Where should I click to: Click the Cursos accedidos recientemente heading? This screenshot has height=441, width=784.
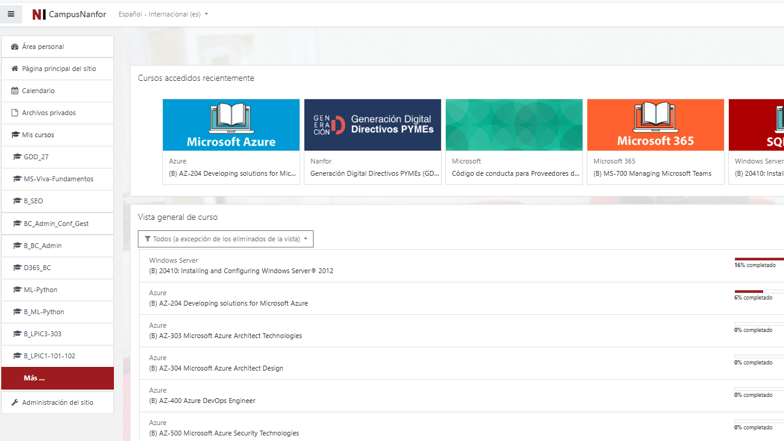point(196,78)
